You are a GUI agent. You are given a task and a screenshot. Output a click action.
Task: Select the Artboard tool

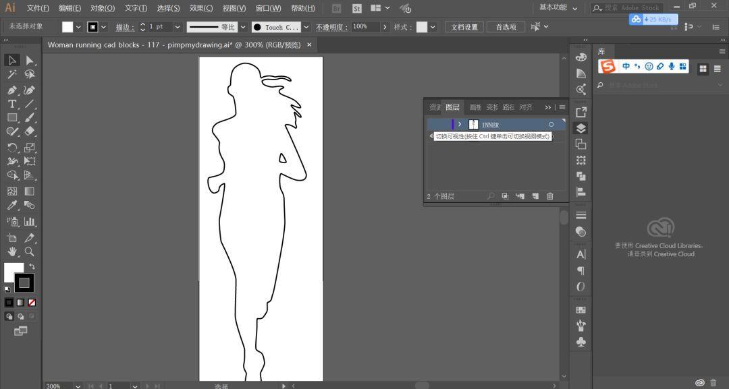(x=13, y=238)
